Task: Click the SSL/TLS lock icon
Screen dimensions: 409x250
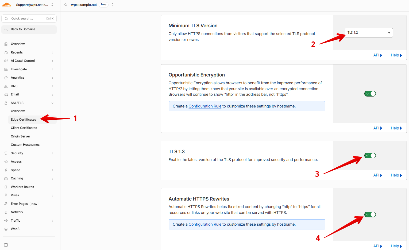Action: (x=6, y=103)
